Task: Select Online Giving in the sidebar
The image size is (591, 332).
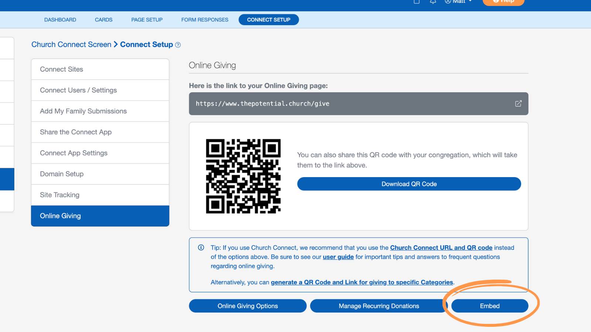Action: point(100,216)
